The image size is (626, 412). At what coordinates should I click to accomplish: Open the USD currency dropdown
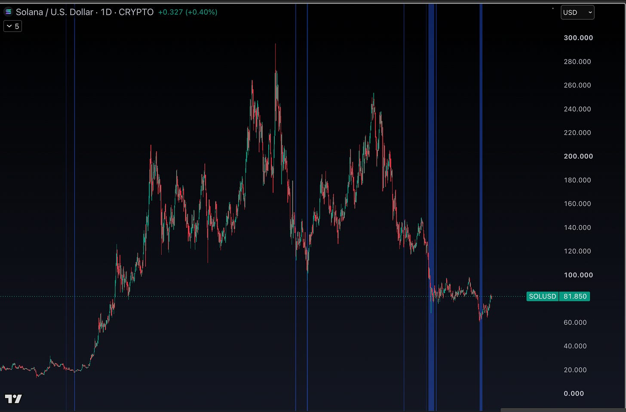tap(577, 12)
